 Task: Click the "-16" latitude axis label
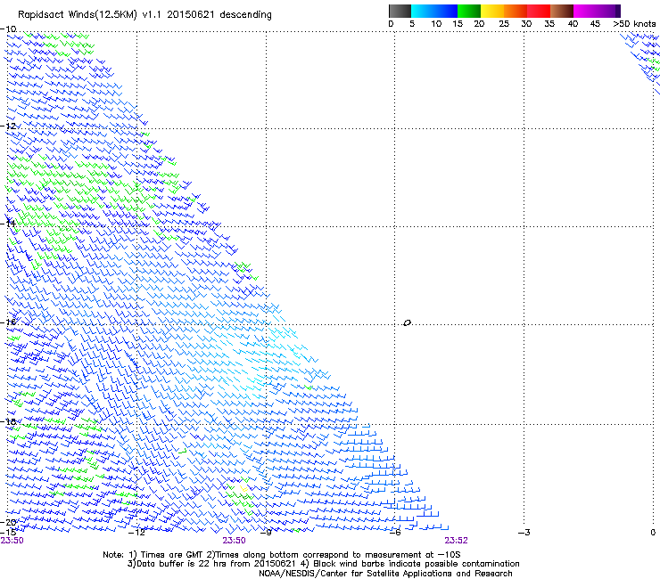tap(8, 322)
